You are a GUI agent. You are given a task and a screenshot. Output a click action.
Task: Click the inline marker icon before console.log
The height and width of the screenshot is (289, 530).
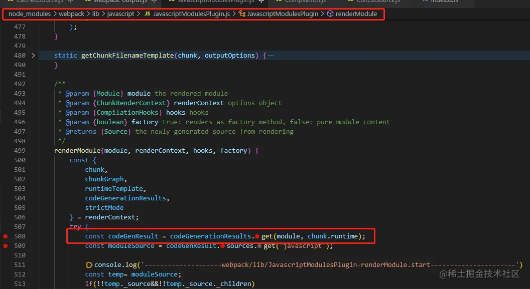[89, 265]
